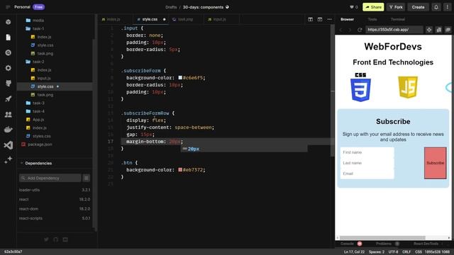Image resolution: width=454 pixels, height=255 pixels.
Task: Click the horizontal scrollbar in preview
Action: (x=382, y=238)
